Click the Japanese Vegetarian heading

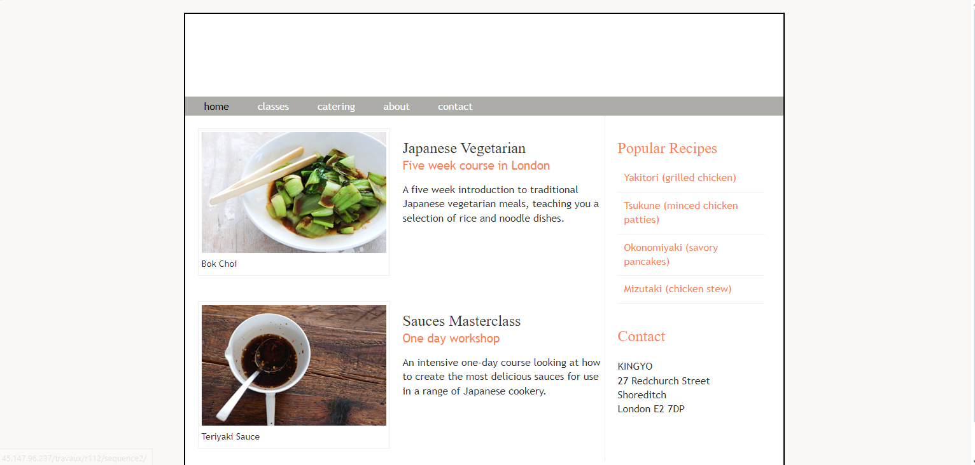point(464,149)
